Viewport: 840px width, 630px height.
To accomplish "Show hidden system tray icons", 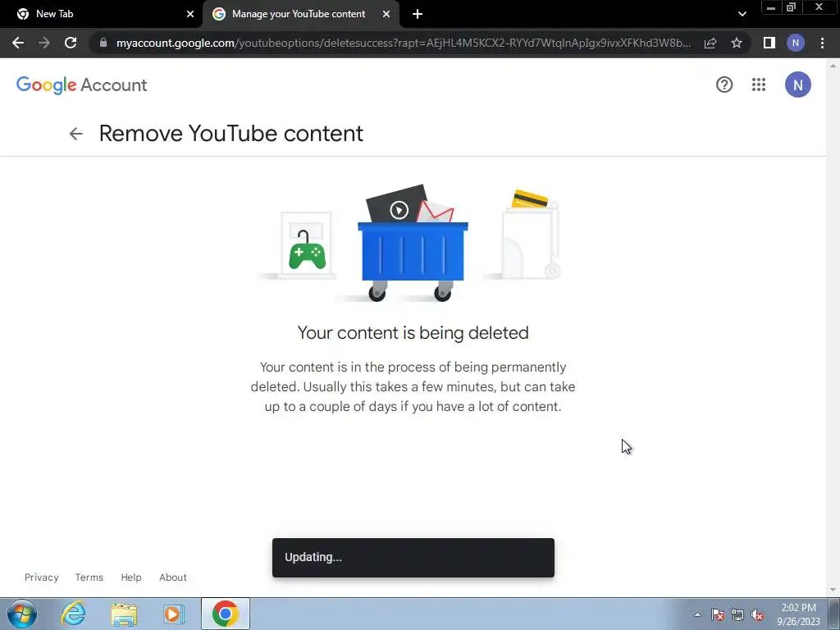I will (x=697, y=614).
